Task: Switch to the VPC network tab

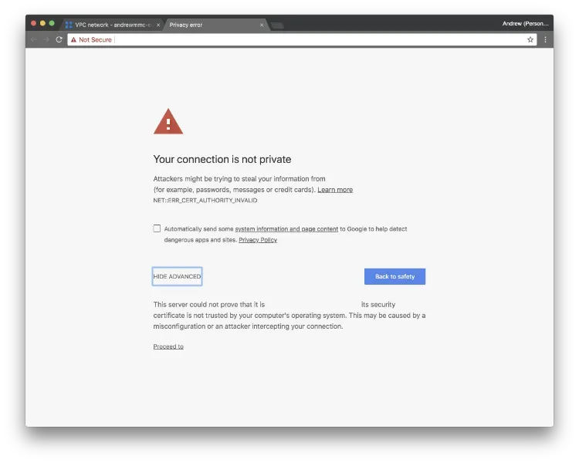Action: click(x=112, y=25)
